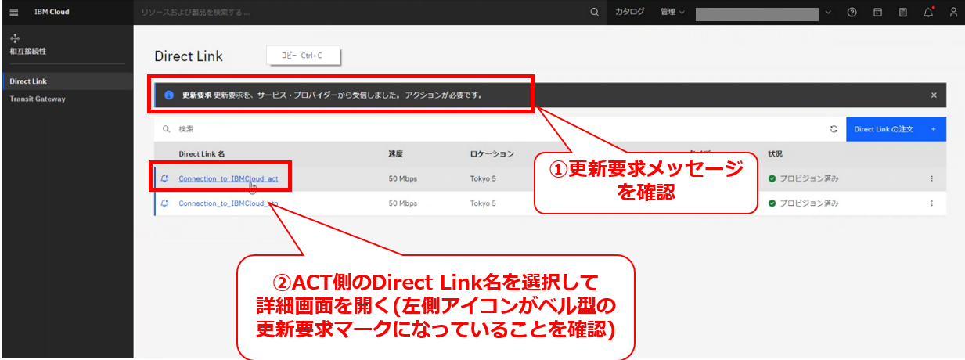
Task: Launch the Cloud Shell icon
Action: [877, 12]
